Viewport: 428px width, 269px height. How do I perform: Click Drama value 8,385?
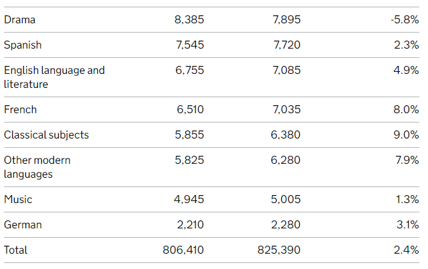pos(189,19)
